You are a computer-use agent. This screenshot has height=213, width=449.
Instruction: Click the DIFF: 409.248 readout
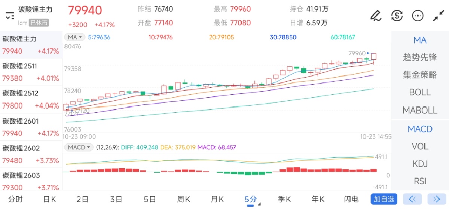(x=140, y=147)
